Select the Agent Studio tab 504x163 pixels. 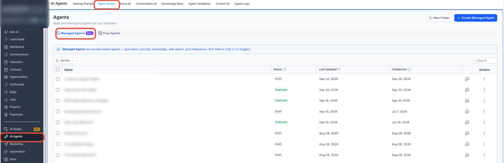tap(106, 4)
